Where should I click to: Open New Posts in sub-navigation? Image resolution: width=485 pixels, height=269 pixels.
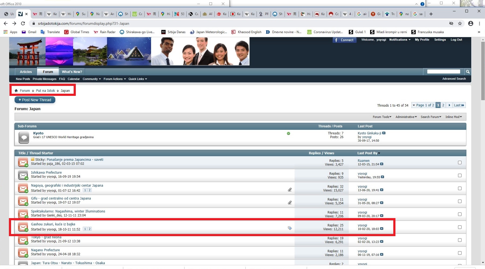(23, 79)
